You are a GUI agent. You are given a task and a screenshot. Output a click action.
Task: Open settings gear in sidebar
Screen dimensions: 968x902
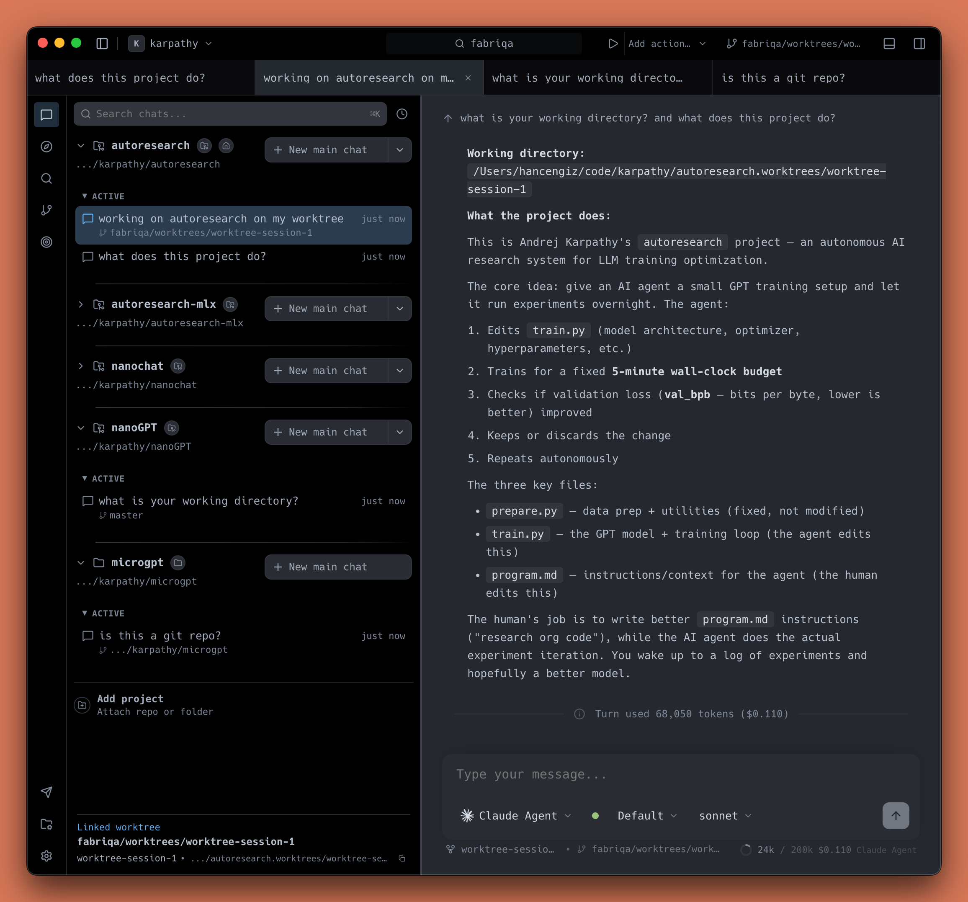pyautogui.click(x=46, y=856)
